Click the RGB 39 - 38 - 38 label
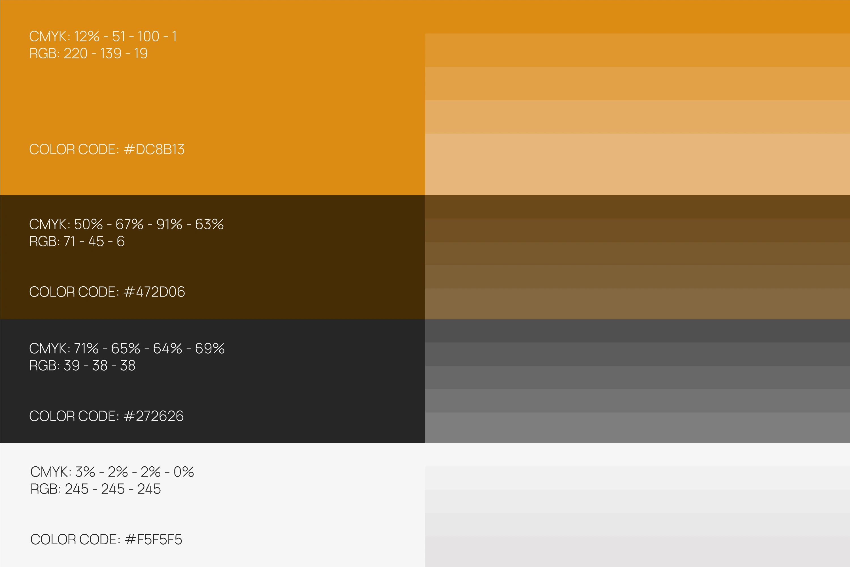850x567 pixels. coord(82,366)
